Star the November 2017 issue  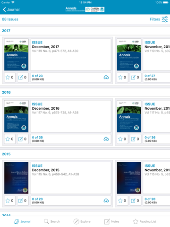122,78
